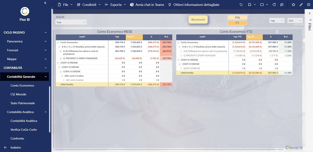Collapse Conto Economico row in YTD table
Viewport: 313px width, 152px height.
[178, 42]
